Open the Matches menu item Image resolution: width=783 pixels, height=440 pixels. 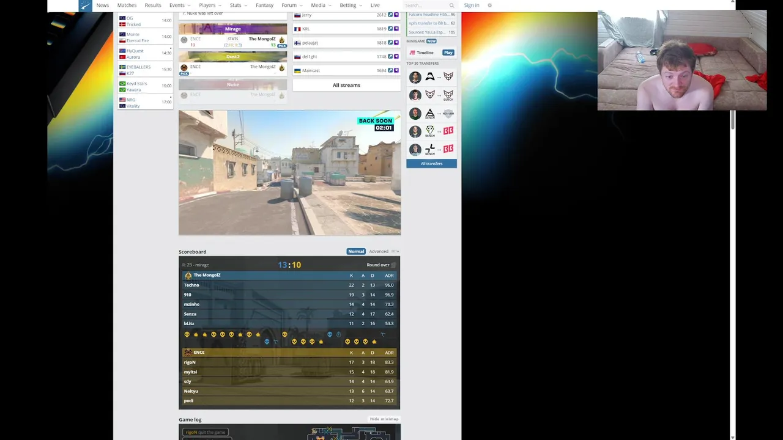pos(127,5)
